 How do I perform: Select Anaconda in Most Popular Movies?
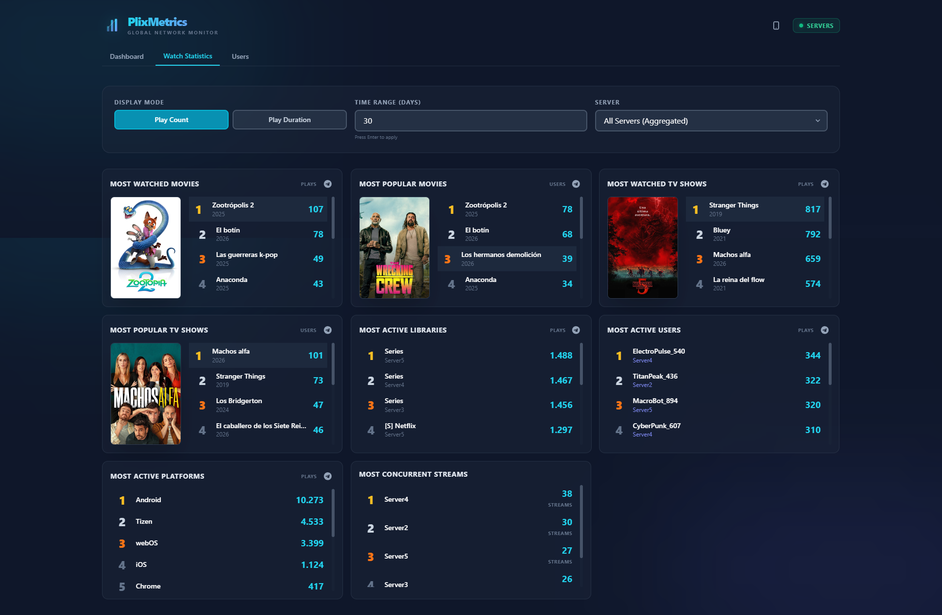[x=507, y=283]
